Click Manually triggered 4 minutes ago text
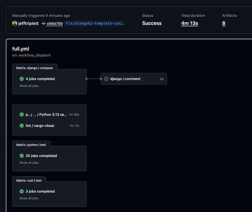Screen dimensions: 252x212 (x=41, y=15)
